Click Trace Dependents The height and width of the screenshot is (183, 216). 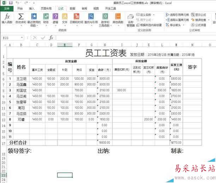pyautogui.click(x=177, y=20)
